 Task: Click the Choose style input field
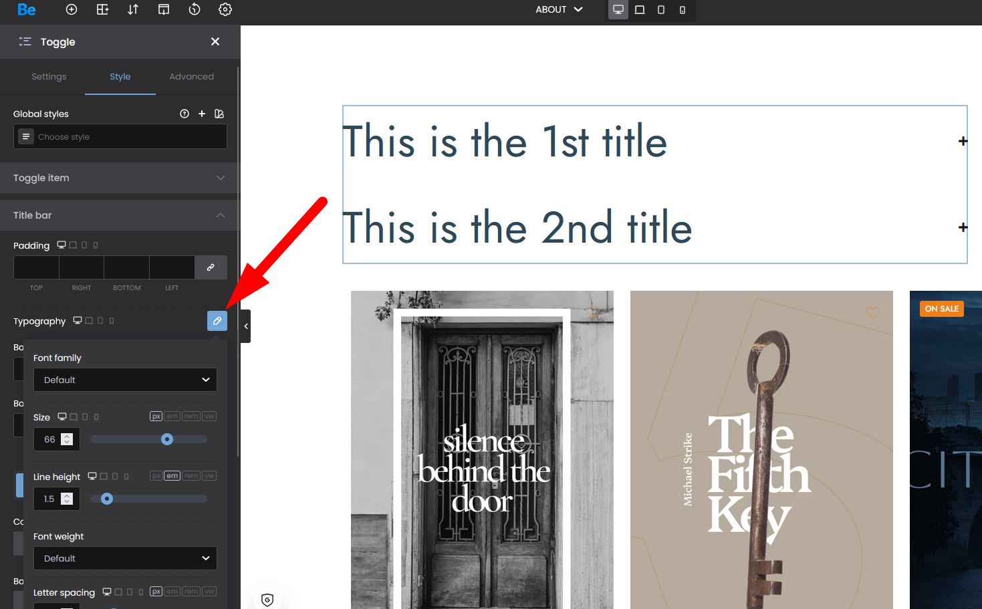[127, 137]
